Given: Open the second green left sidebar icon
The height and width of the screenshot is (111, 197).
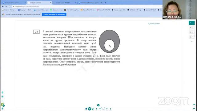Looking at the screenshot, I should [x=2, y=97].
